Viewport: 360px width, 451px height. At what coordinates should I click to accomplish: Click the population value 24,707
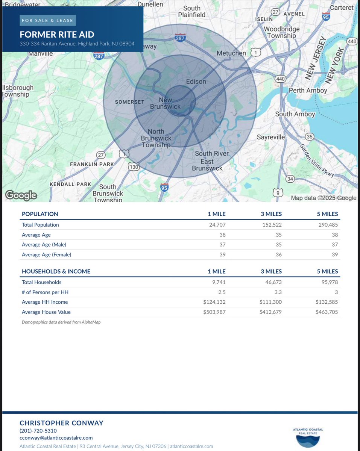[217, 225]
